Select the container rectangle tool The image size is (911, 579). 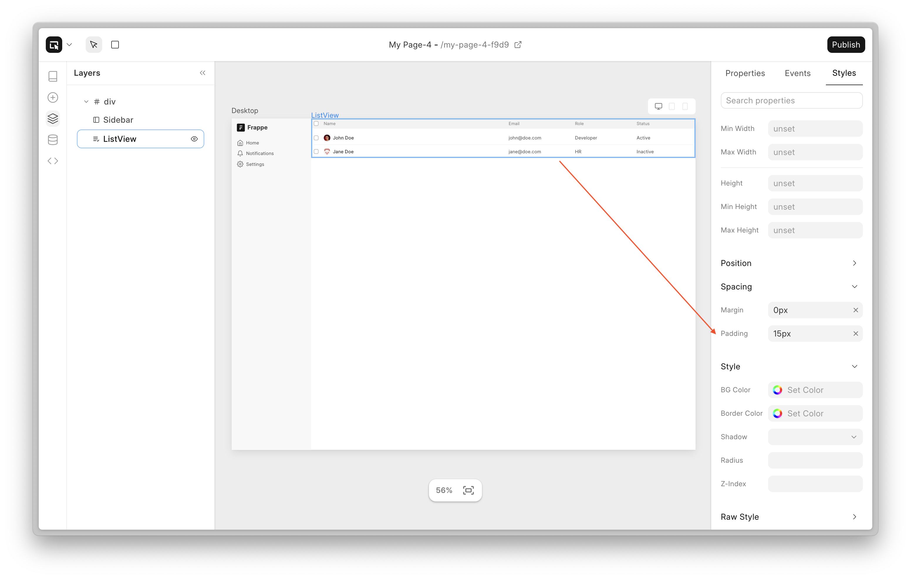point(115,45)
